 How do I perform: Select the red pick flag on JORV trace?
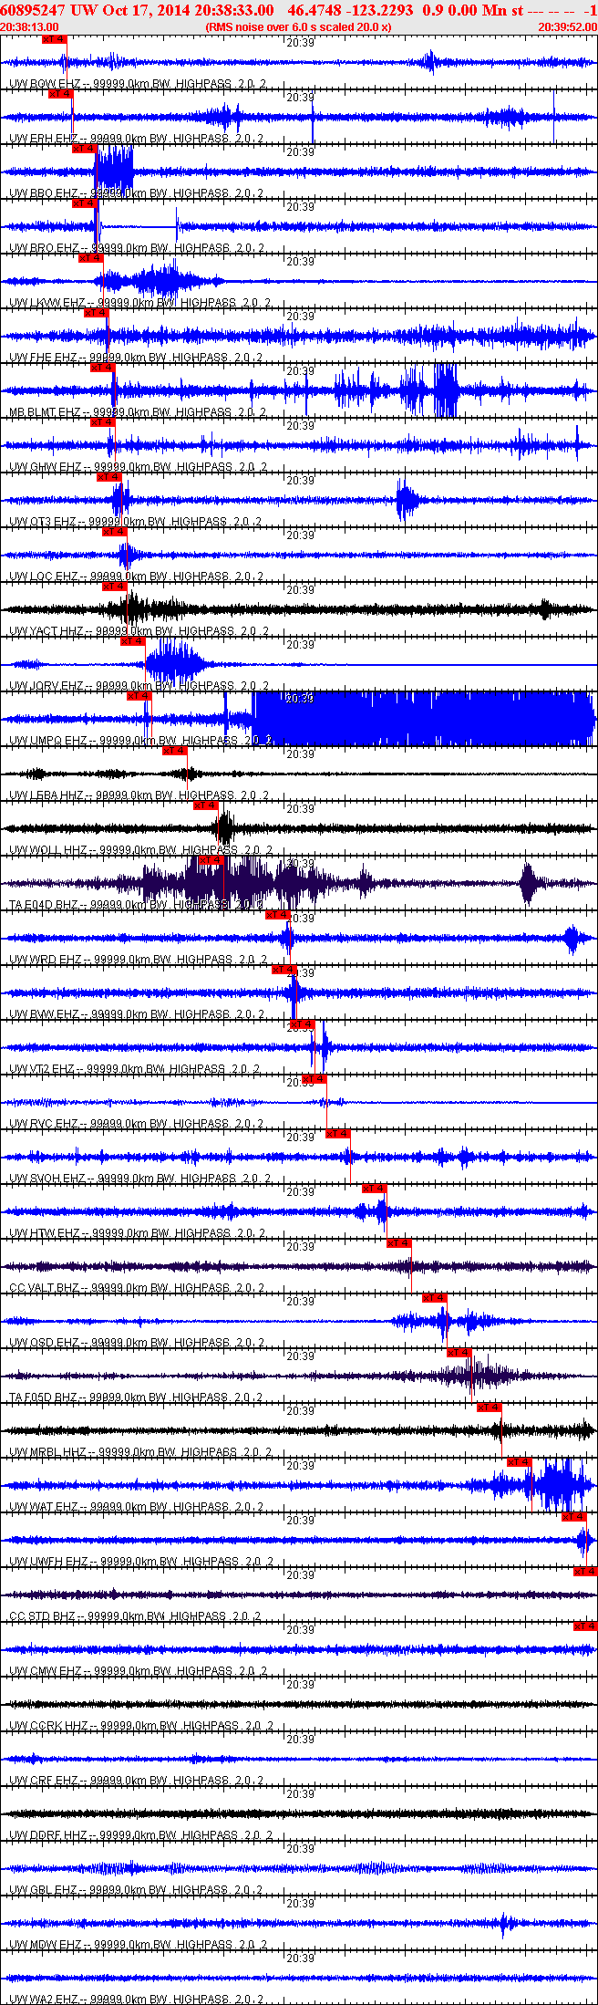133,641
